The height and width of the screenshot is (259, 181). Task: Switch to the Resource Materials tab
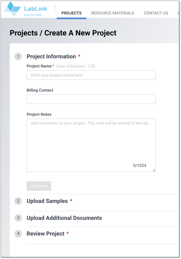pyautogui.click(x=113, y=13)
